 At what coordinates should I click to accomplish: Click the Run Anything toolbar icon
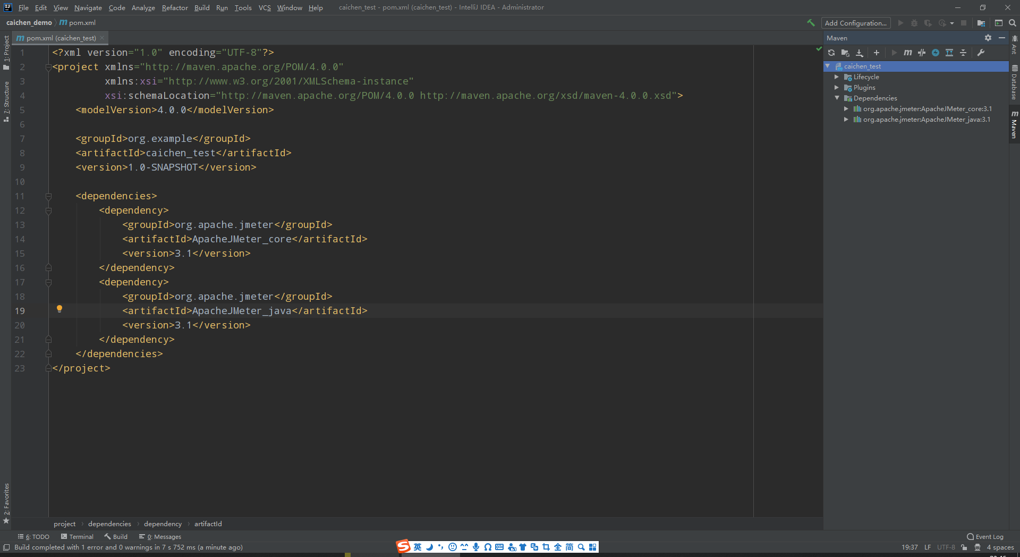coord(999,23)
